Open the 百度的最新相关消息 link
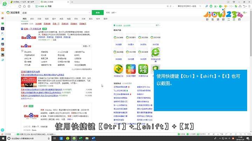 [x=30, y=72]
